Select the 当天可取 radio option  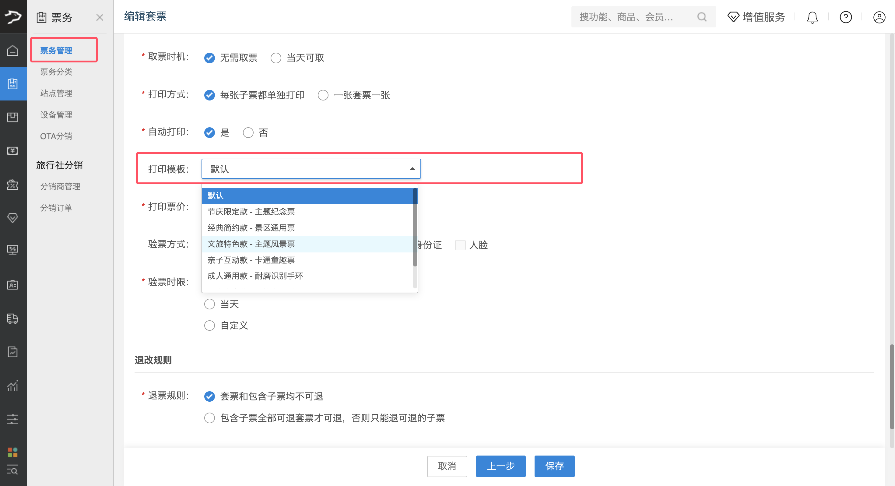click(276, 58)
